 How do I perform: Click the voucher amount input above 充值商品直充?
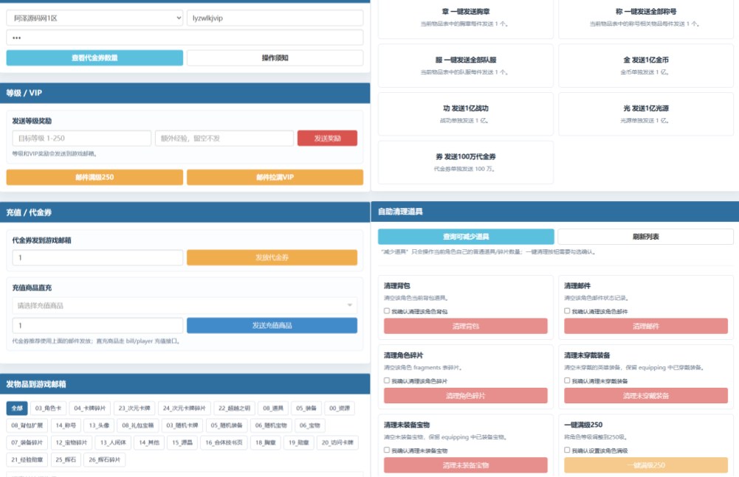tap(97, 257)
